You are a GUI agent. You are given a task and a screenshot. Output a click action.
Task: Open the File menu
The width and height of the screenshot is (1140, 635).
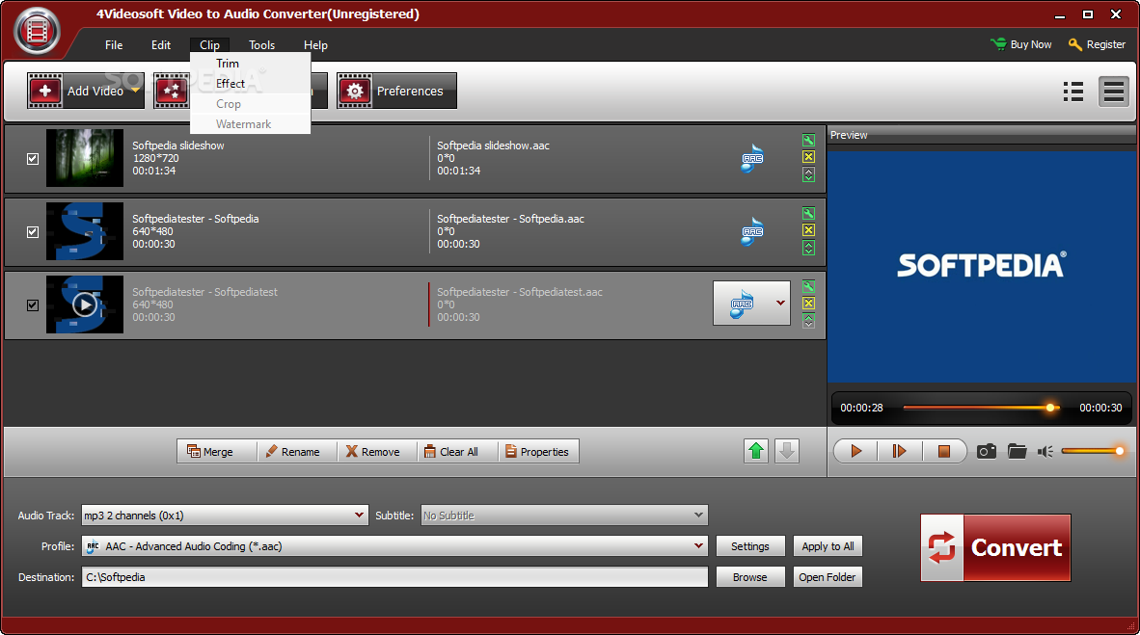point(114,45)
